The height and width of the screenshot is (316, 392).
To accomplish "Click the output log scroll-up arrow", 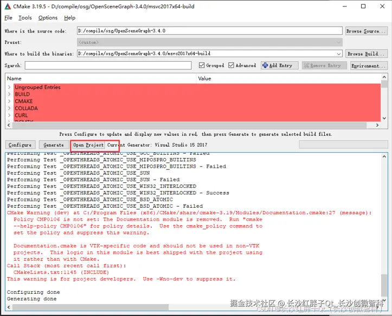I will (384, 156).
